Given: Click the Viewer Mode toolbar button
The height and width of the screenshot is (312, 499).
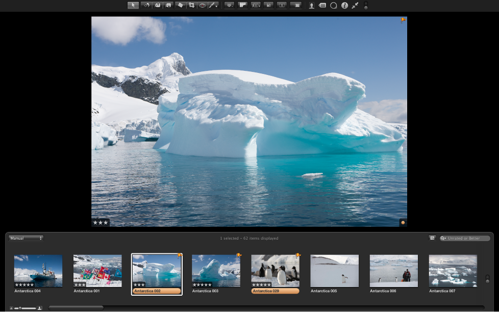Looking at the screenshot, I should click(x=229, y=5).
